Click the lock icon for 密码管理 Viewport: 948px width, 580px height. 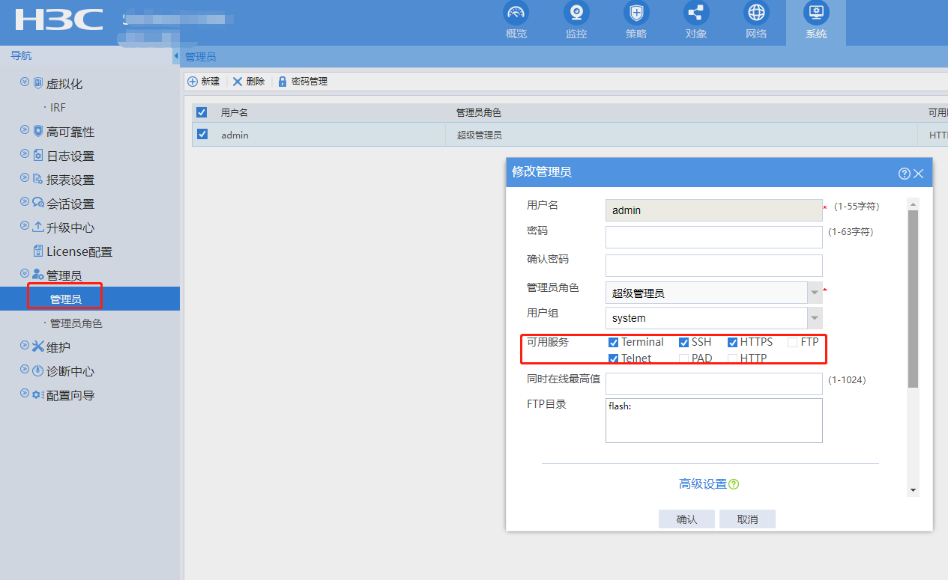click(x=283, y=82)
